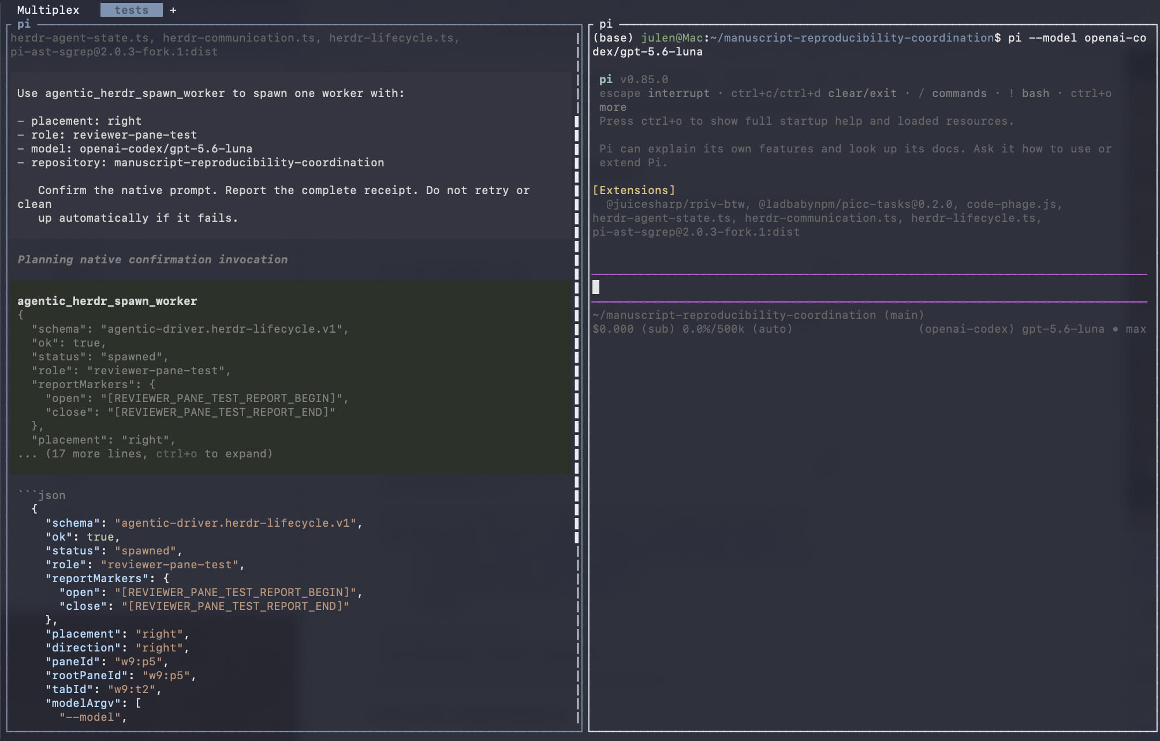Expand collapsed '17 more lines' tool output
The width and height of the screenshot is (1160, 741).
tap(145, 453)
